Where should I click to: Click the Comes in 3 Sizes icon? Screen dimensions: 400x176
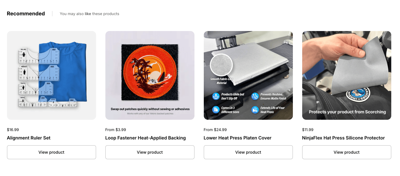(x=216, y=110)
